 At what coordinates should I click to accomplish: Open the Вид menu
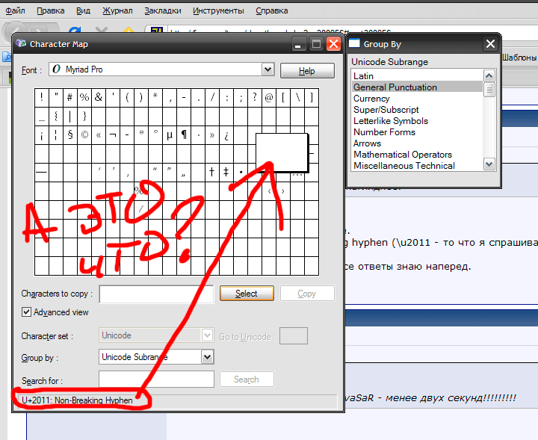point(83,10)
